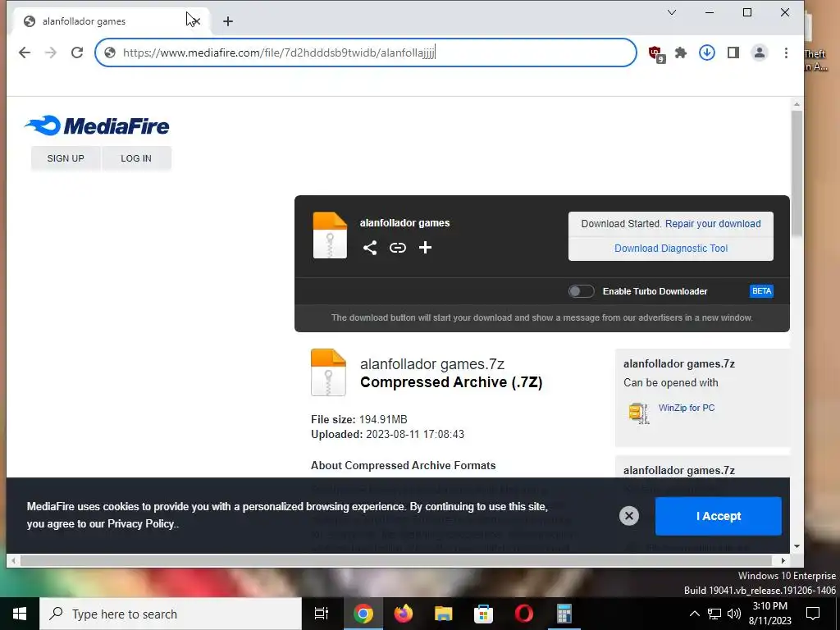Click the taskbar search box
Screen dimensions: 840x630
pyautogui.click(x=171, y=614)
